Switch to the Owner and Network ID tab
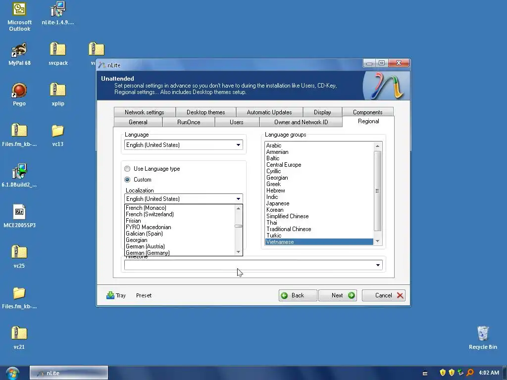The width and height of the screenshot is (507, 380). 301,122
